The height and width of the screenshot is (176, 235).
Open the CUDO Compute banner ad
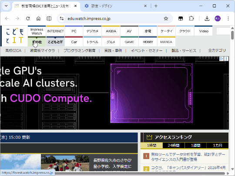pos(114,93)
